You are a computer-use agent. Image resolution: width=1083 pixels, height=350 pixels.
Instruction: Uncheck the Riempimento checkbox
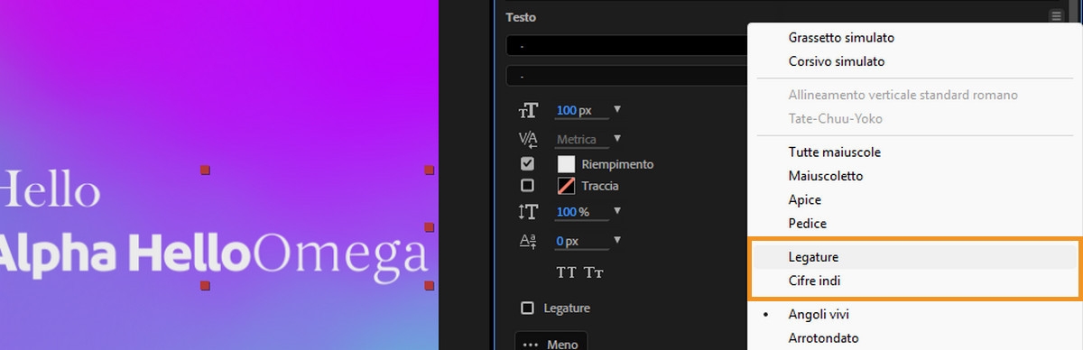coord(528,164)
